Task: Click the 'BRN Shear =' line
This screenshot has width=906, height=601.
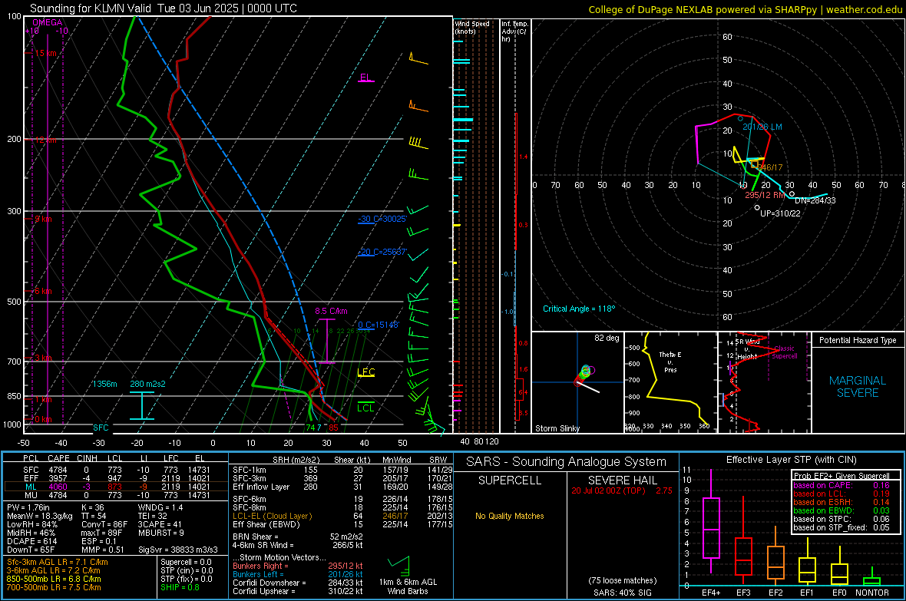Action: point(298,537)
